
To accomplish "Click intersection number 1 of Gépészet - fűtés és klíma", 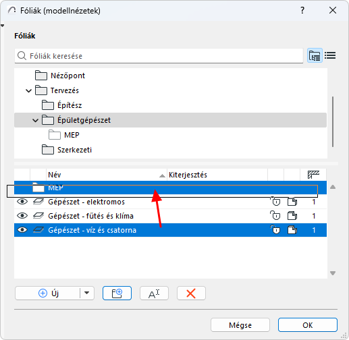I will tap(314, 216).
